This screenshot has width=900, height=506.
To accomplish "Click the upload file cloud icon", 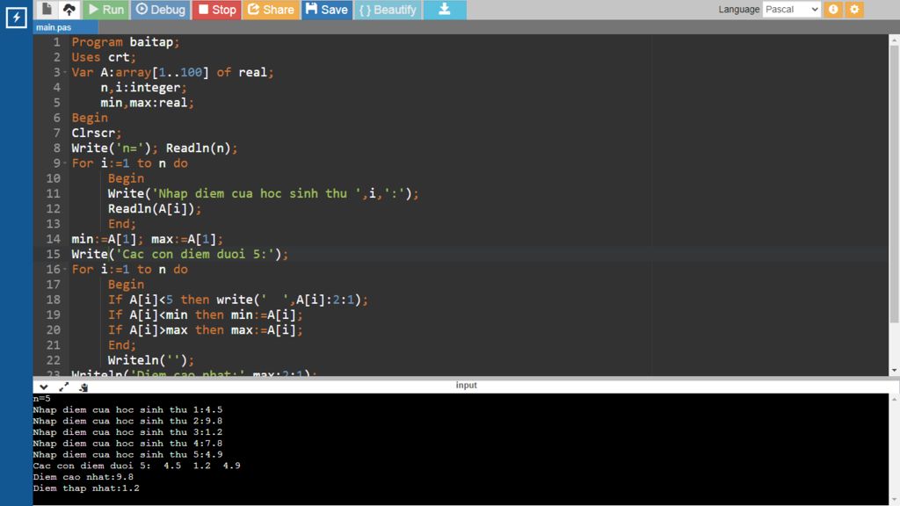I will coord(69,9).
